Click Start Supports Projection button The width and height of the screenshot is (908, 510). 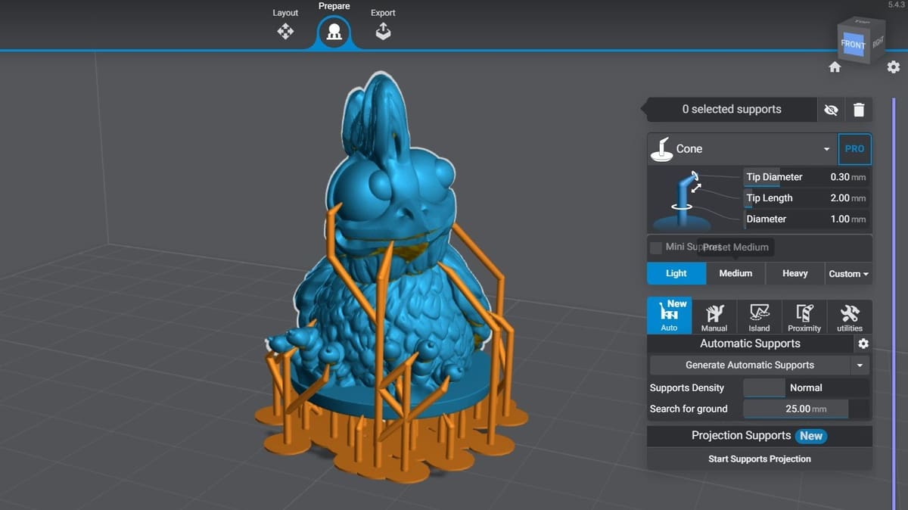coord(759,459)
